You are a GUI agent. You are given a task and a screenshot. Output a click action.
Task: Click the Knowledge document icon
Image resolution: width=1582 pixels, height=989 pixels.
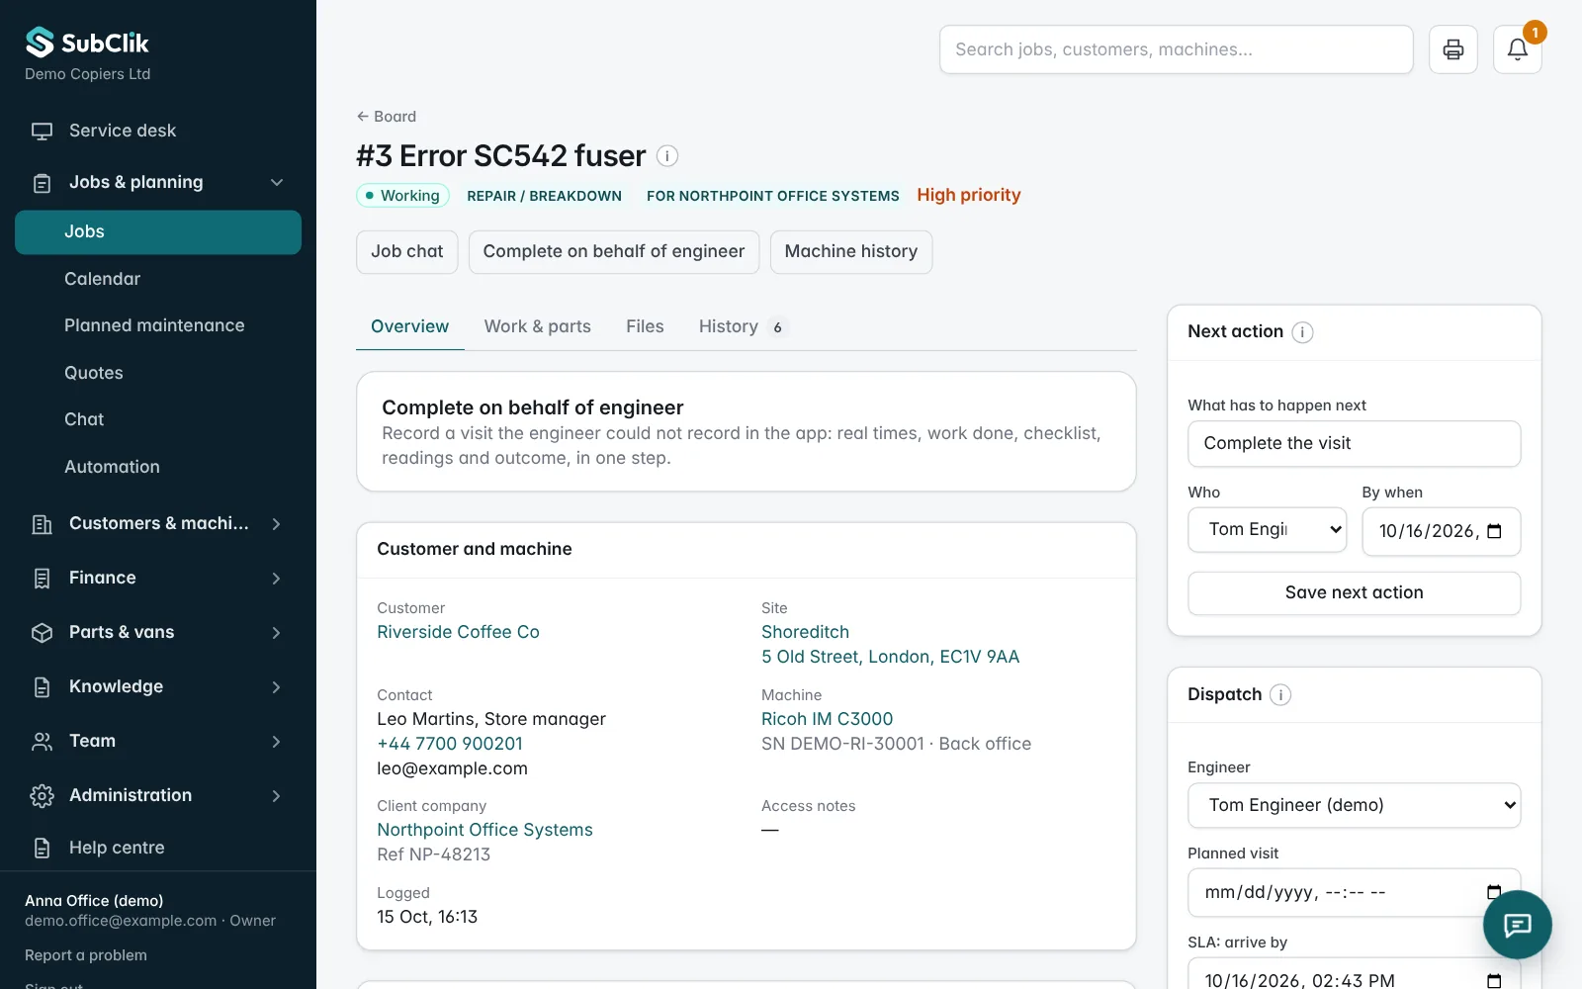coord(42,687)
